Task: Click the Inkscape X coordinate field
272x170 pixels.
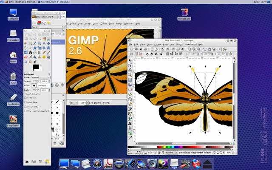Action: tap(193, 54)
